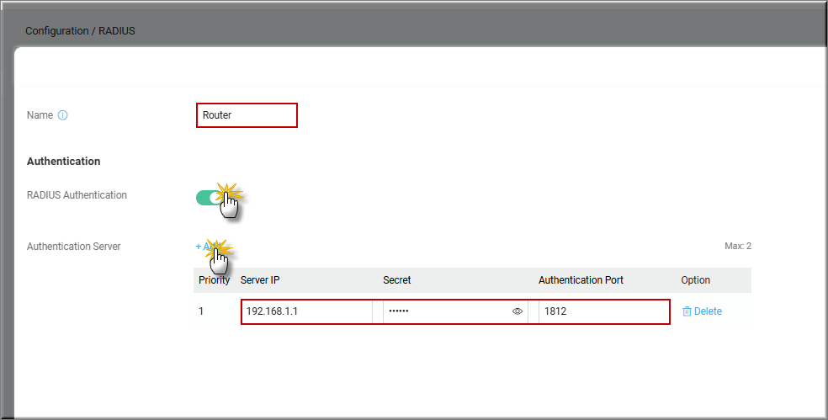Click the Server IP field showing 192.168.1.1
Image resolution: width=828 pixels, height=420 pixels.
pyautogui.click(x=306, y=311)
